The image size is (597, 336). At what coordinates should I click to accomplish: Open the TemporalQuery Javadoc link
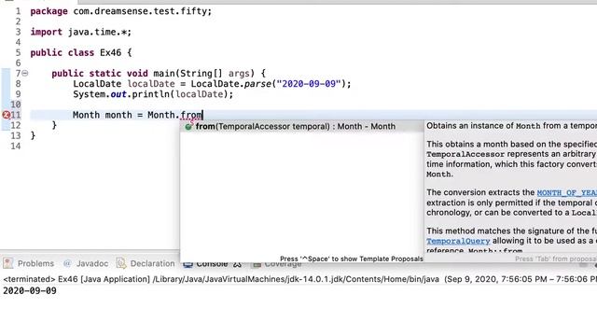[458, 241]
